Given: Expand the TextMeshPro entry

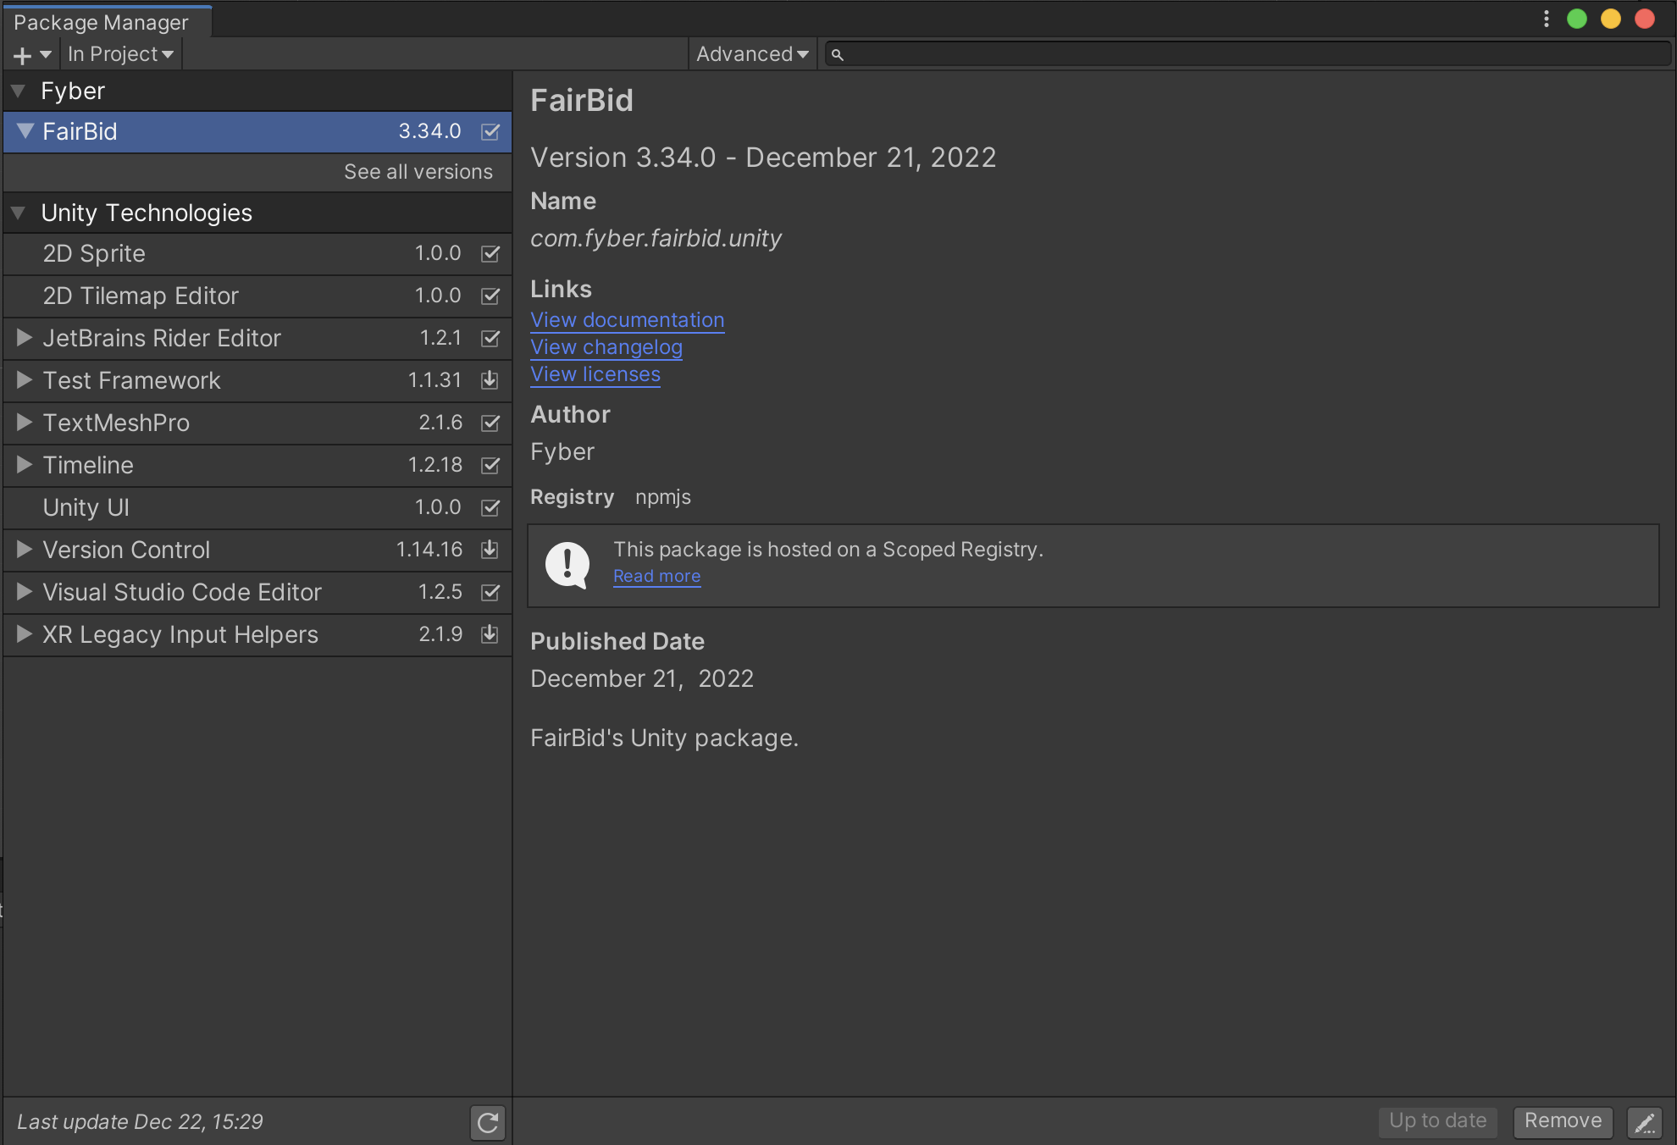Looking at the screenshot, I should [x=25, y=423].
